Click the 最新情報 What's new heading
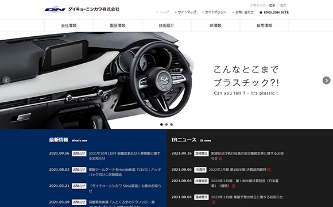Screen dimensions: 333x207 [68, 140]
